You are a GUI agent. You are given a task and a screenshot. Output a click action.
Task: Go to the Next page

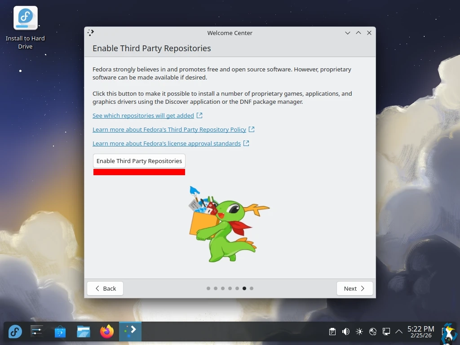click(x=354, y=288)
